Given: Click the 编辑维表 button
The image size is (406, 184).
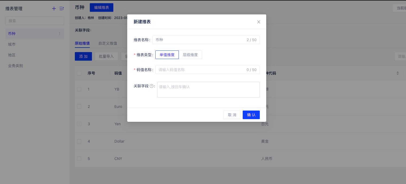Looking at the screenshot, I should (x=102, y=7).
